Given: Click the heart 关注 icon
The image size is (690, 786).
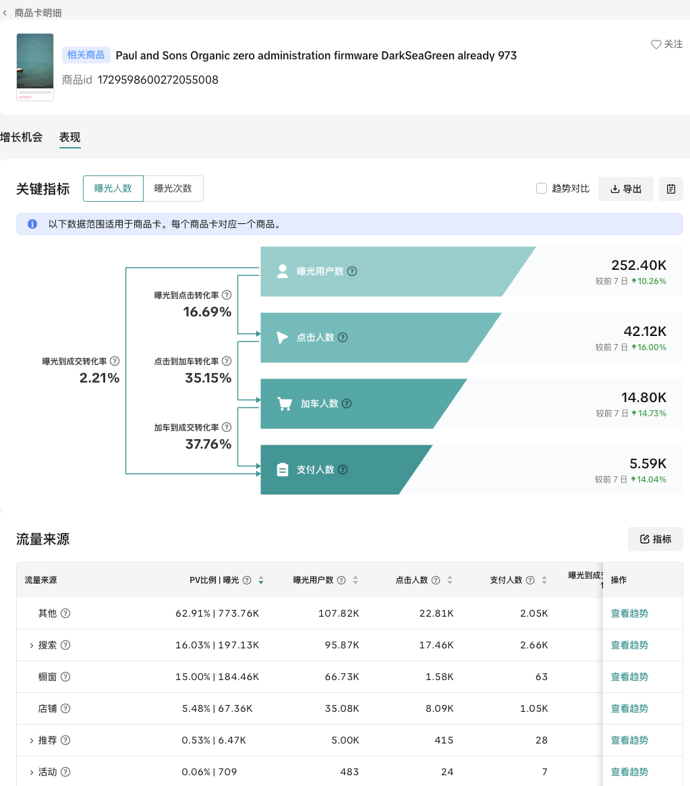Looking at the screenshot, I should click(x=656, y=44).
